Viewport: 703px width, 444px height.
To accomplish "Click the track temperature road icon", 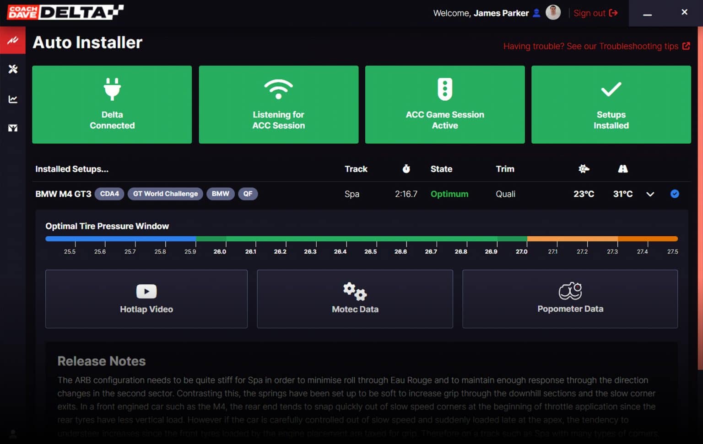I will 622,169.
